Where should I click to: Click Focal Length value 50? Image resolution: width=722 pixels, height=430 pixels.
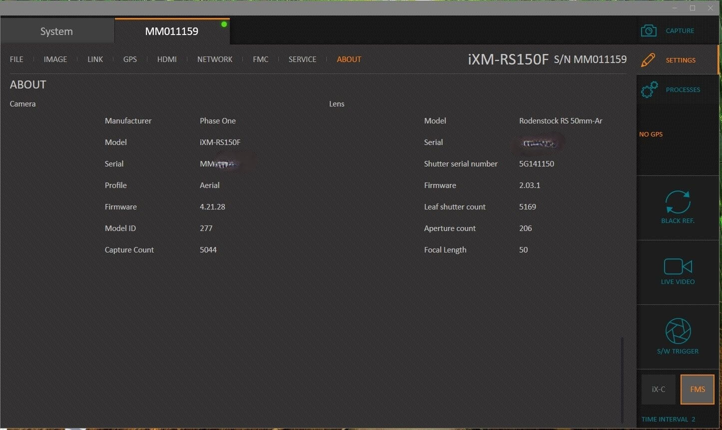(x=524, y=249)
